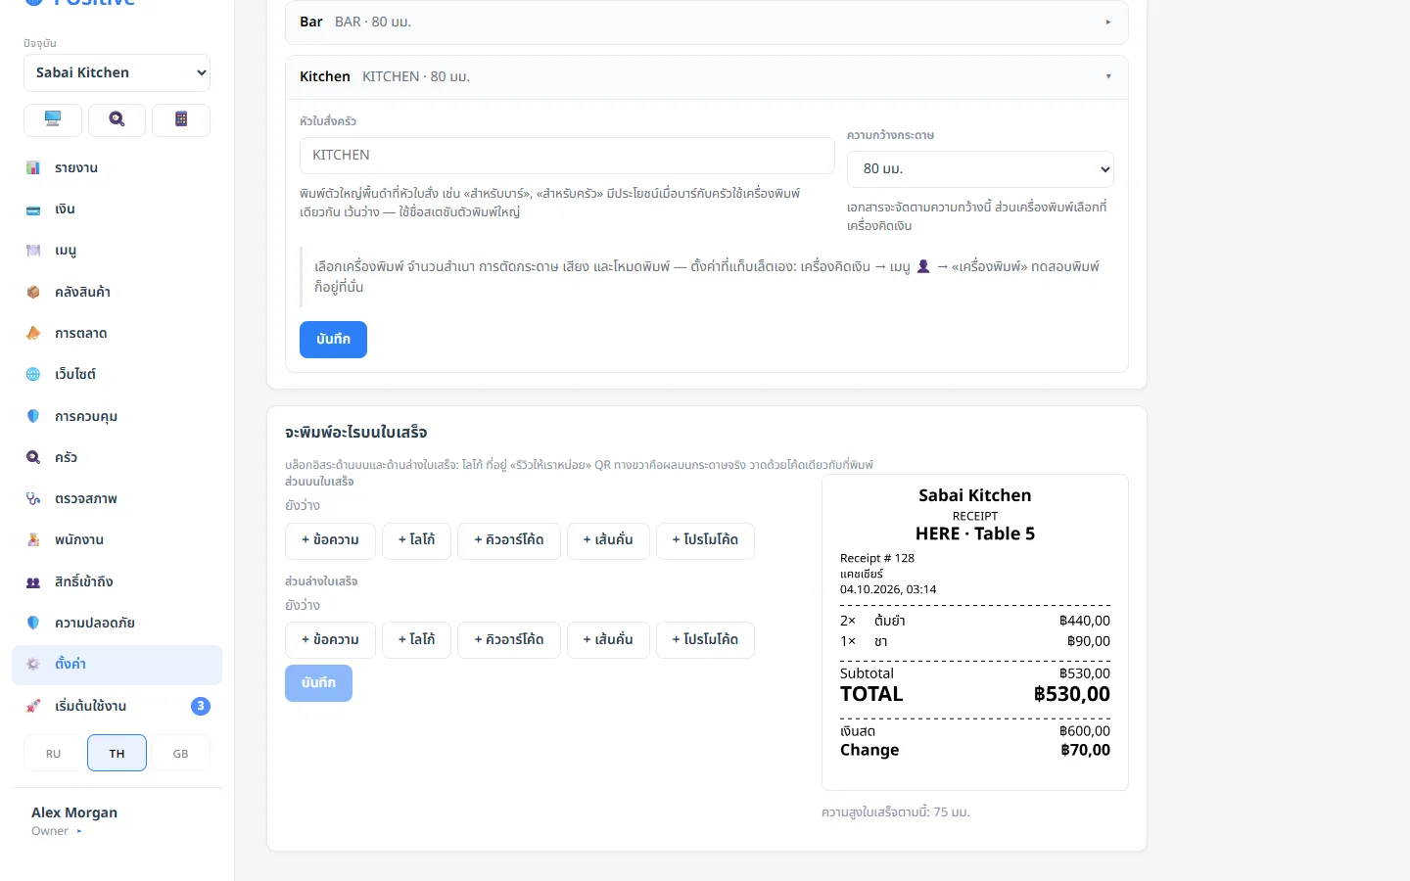Screen dimensions: 1410x881
Task: Open the Sabai Kitchen venue dropdown
Action: tap(117, 72)
